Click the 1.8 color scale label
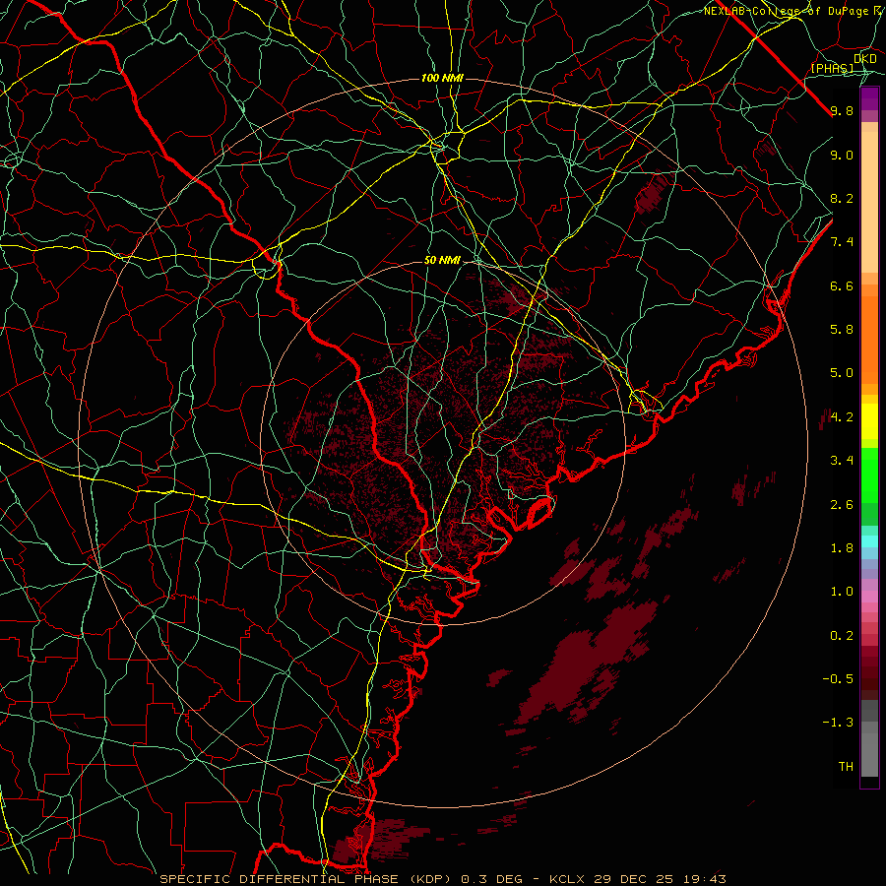 pos(842,548)
